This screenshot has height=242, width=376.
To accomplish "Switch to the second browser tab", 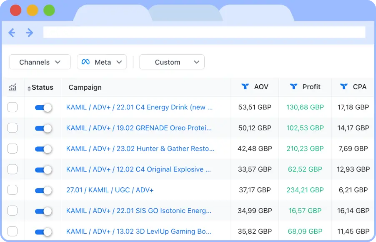I will 183,13.
